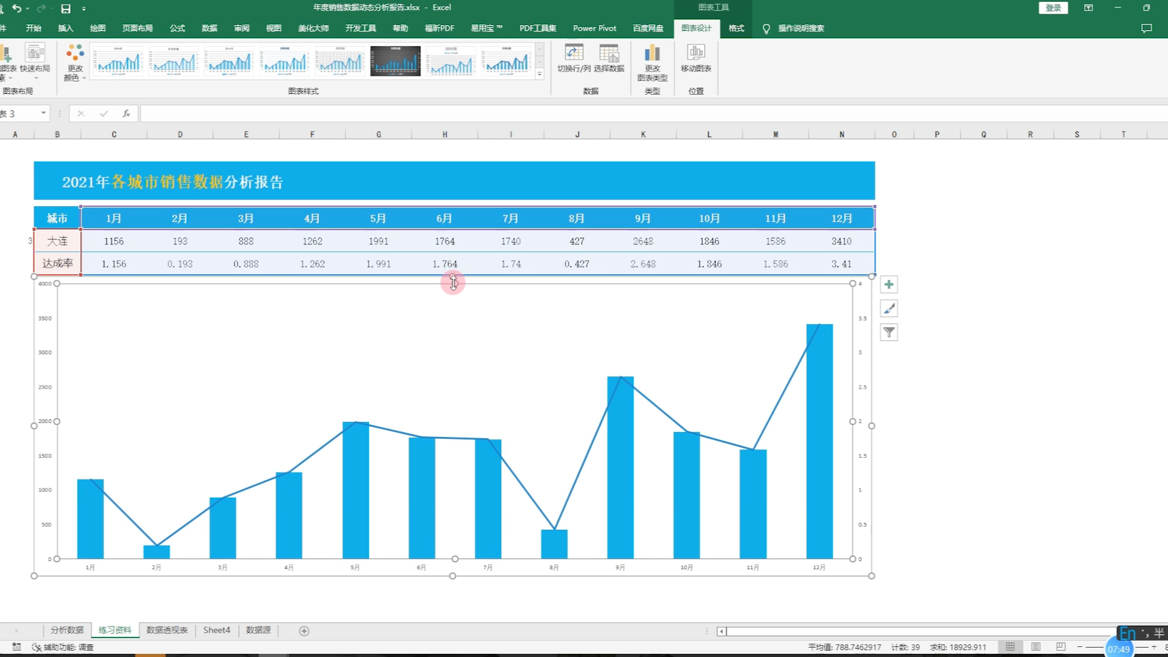Click the 9月 bar in chart
This screenshot has height=657, width=1168.
coord(620,468)
